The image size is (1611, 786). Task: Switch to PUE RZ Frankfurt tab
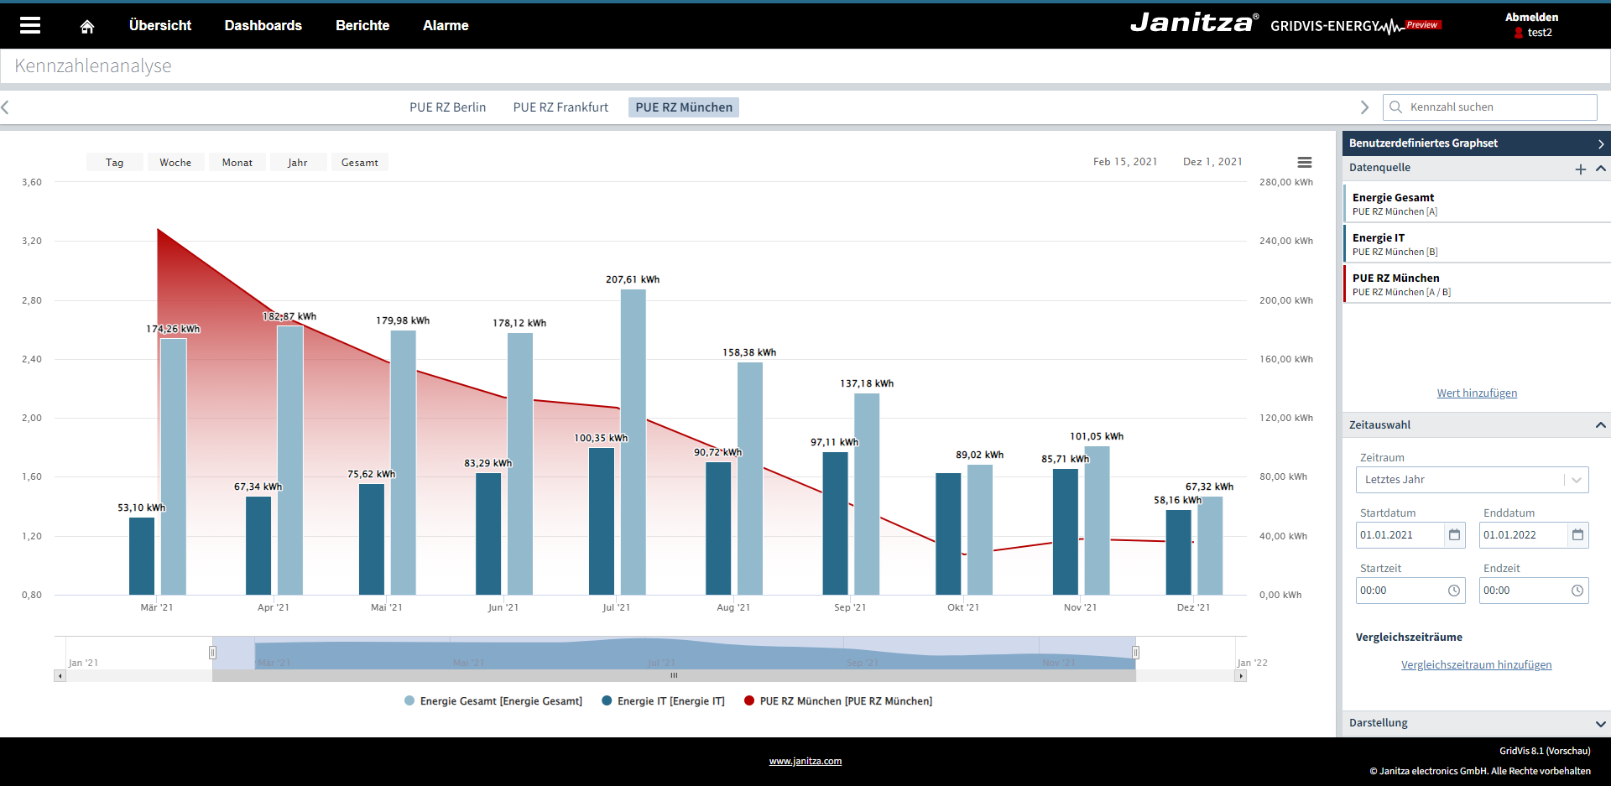tap(560, 107)
